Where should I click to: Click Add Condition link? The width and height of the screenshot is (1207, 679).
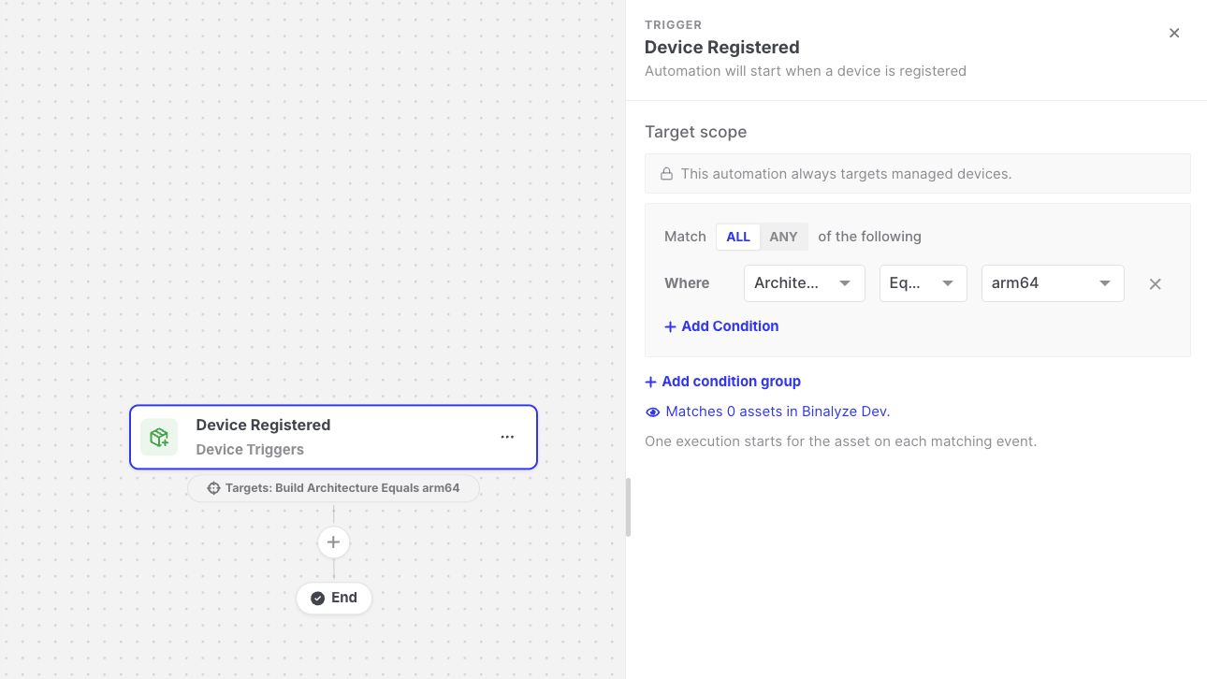721,326
